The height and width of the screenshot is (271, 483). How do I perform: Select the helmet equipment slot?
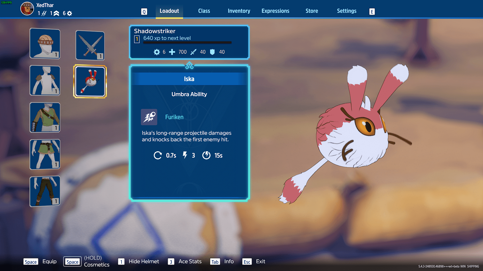(45, 44)
